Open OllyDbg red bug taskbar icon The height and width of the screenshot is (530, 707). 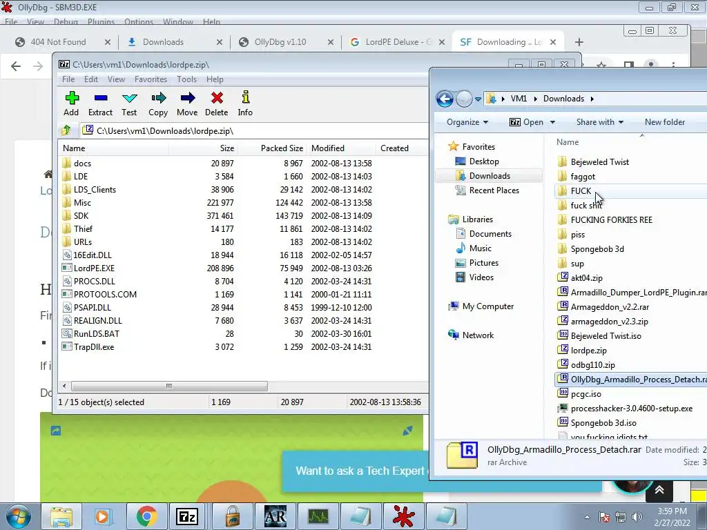coord(403,516)
